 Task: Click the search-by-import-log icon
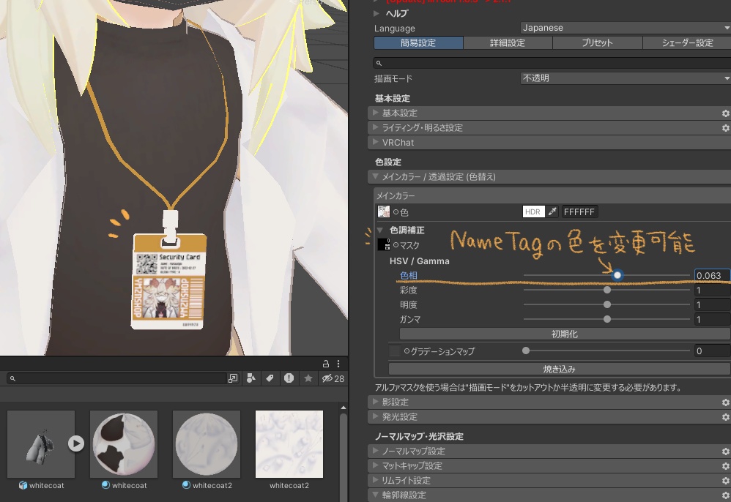point(289,378)
